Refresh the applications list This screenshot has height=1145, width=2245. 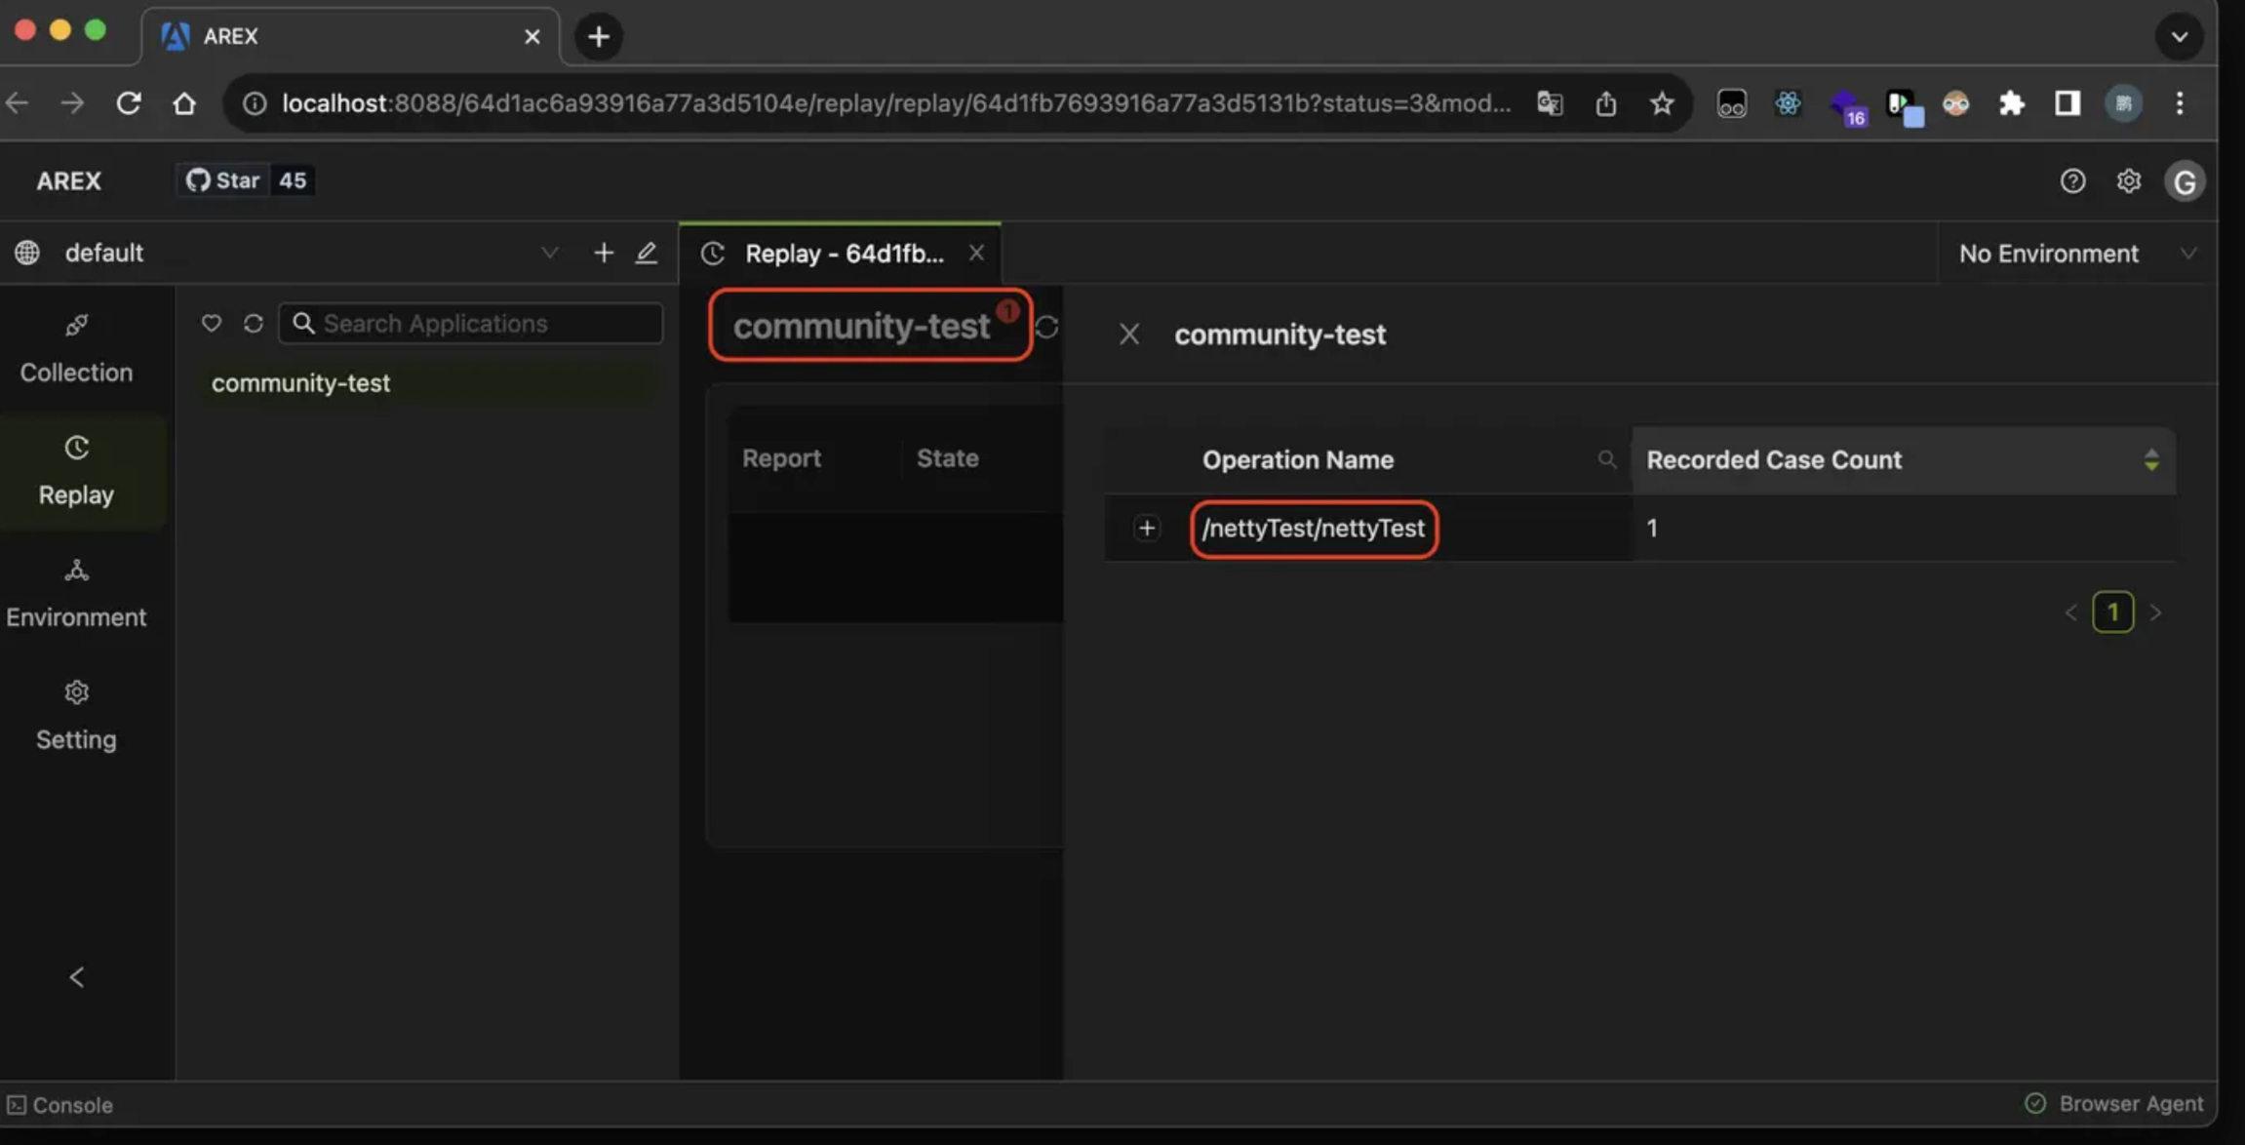[x=254, y=324]
